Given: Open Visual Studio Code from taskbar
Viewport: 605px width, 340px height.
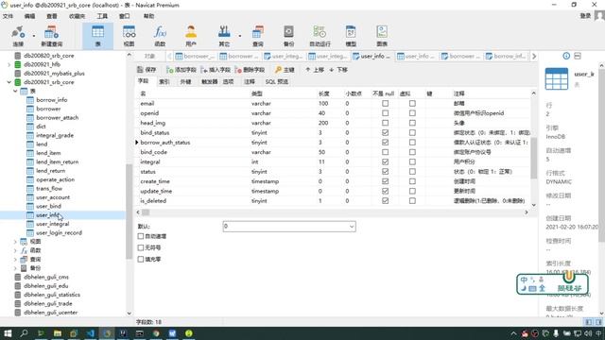Looking at the screenshot, I should pos(91,333).
